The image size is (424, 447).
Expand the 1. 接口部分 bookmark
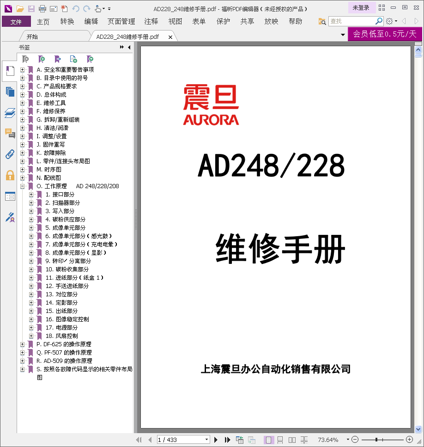[31, 195]
